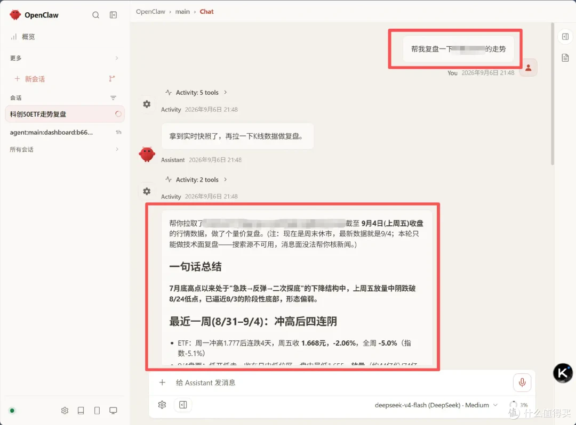The width and height of the screenshot is (576, 425).
Task: Click the branch icon next to 新会话
Action: click(112, 78)
